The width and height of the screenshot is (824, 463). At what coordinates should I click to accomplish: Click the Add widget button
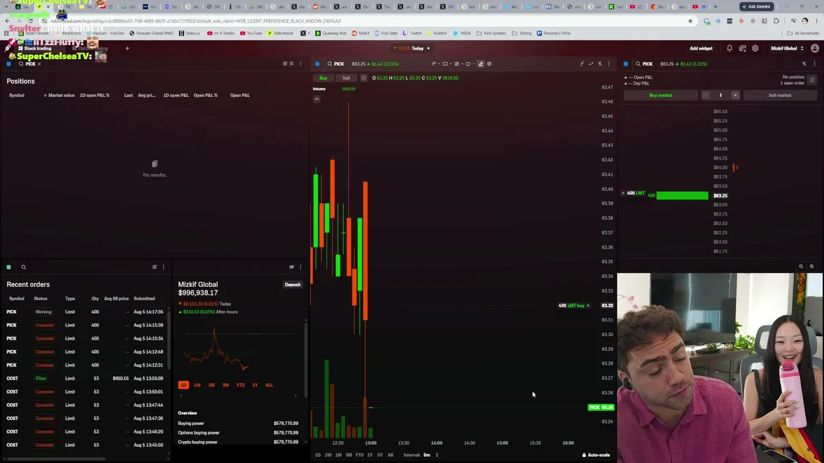click(x=701, y=48)
